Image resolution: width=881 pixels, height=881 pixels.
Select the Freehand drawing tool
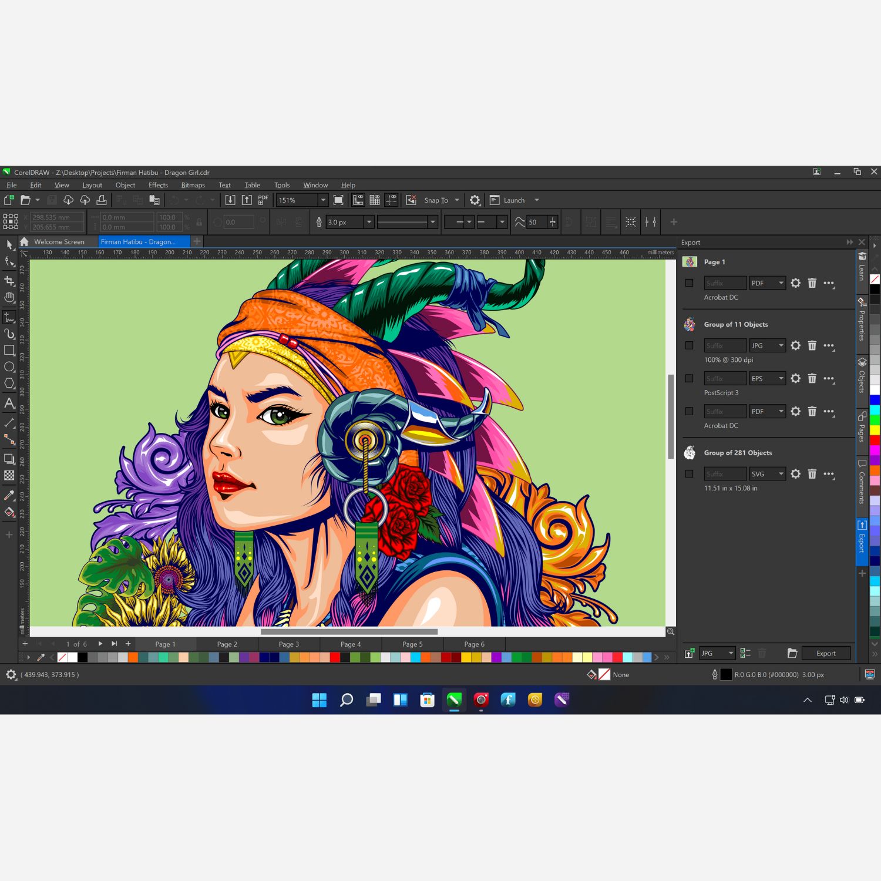[10, 313]
